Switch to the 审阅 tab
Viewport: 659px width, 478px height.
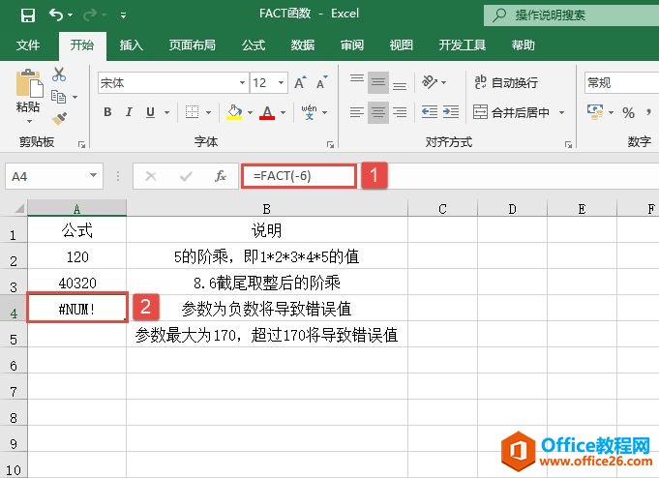(x=352, y=45)
